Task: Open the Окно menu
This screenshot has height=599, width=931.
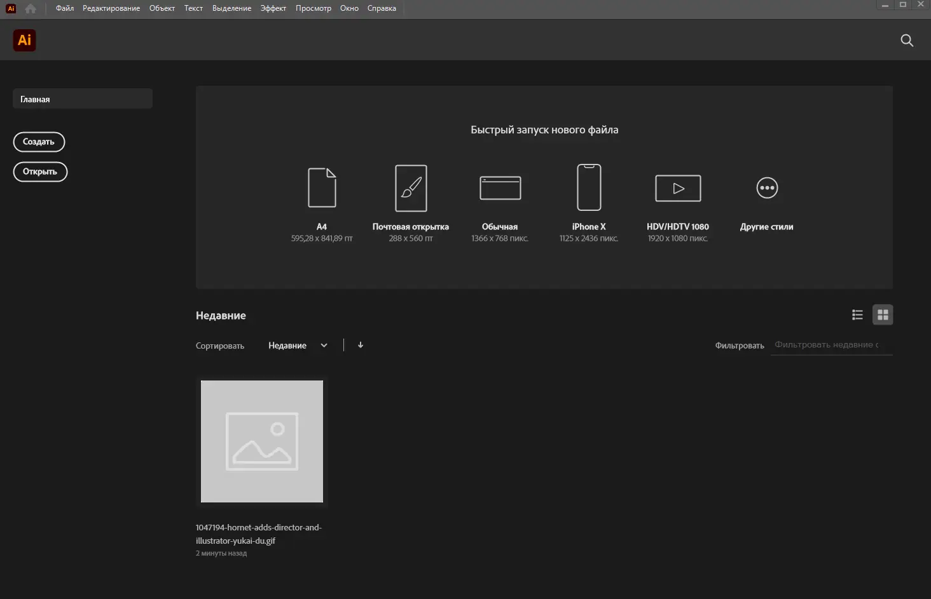Action: click(348, 8)
